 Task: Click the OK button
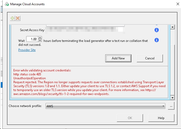pos(130,118)
